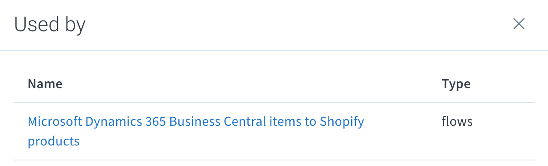This screenshot has height=166, width=548.
Task: Sort the table by Name
Action: click(x=45, y=84)
